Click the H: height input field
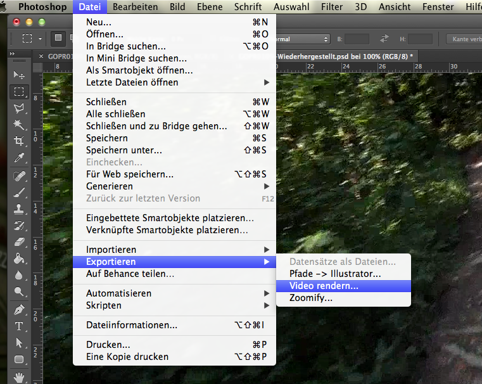The height and width of the screenshot is (384, 482). pyautogui.click(x=420, y=39)
